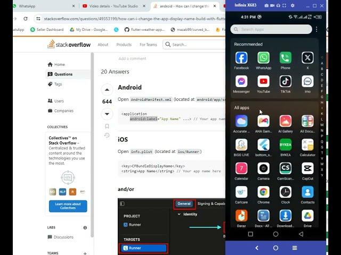Open BYKEA app
The image size is (341, 255).
click(x=286, y=144)
